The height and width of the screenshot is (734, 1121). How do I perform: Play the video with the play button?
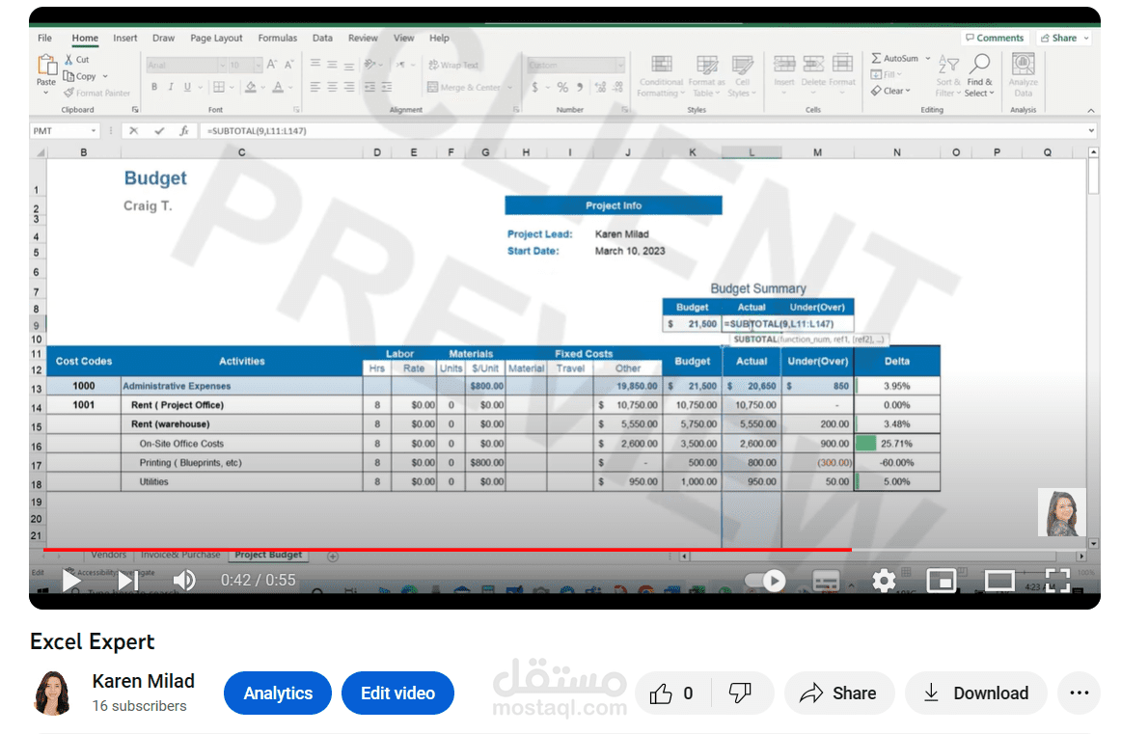pyautogui.click(x=70, y=580)
